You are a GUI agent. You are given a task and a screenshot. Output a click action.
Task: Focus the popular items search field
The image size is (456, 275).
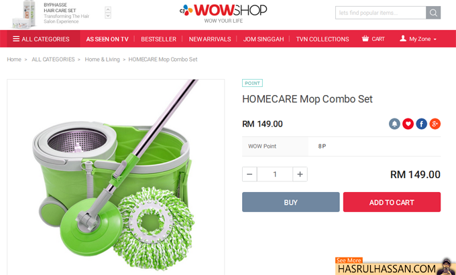(x=381, y=13)
